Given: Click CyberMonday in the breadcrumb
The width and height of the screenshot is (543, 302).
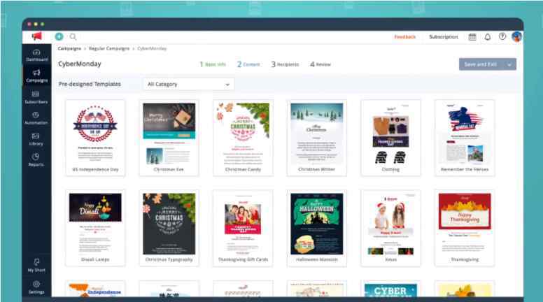Looking at the screenshot, I should pyautogui.click(x=152, y=48).
